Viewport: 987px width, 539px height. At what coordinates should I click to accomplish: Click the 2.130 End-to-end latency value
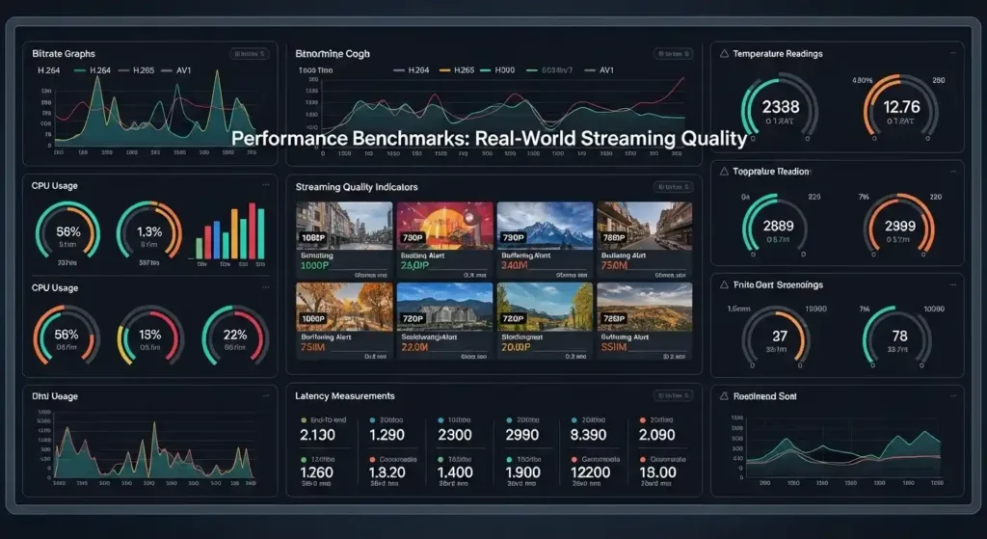[x=317, y=436]
